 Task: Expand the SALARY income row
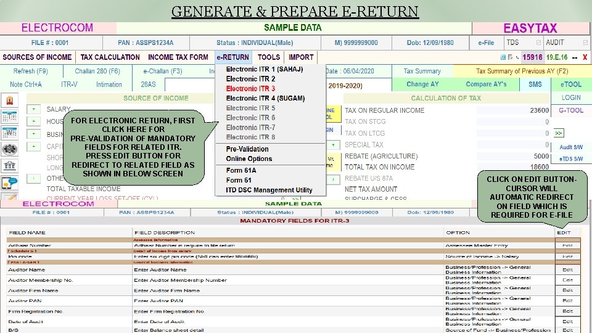pyautogui.click(x=33, y=110)
